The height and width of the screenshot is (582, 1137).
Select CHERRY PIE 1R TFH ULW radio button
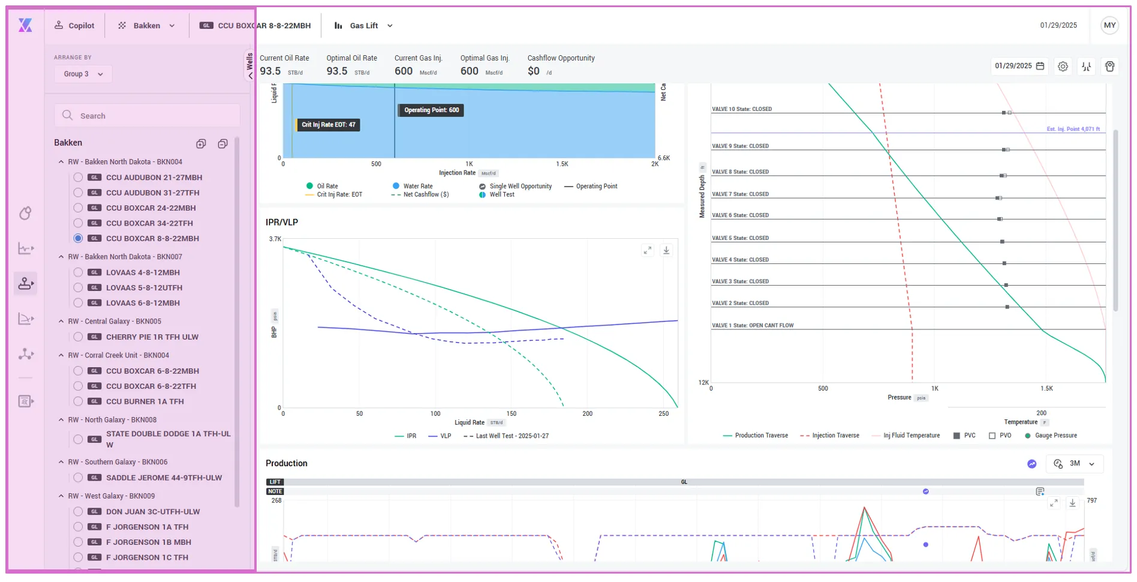pyautogui.click(x=78, y=337)
